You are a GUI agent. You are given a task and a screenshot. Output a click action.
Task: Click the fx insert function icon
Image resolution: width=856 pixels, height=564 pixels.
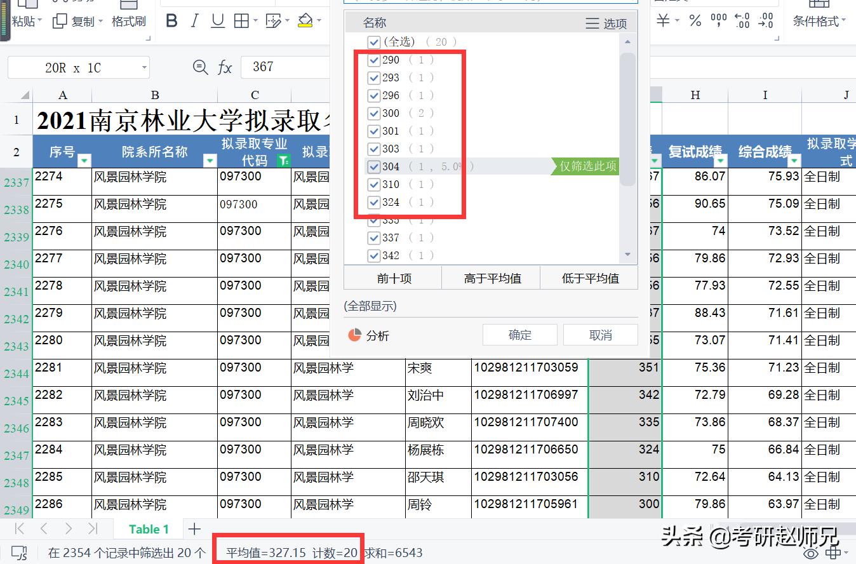pos(225,66)
